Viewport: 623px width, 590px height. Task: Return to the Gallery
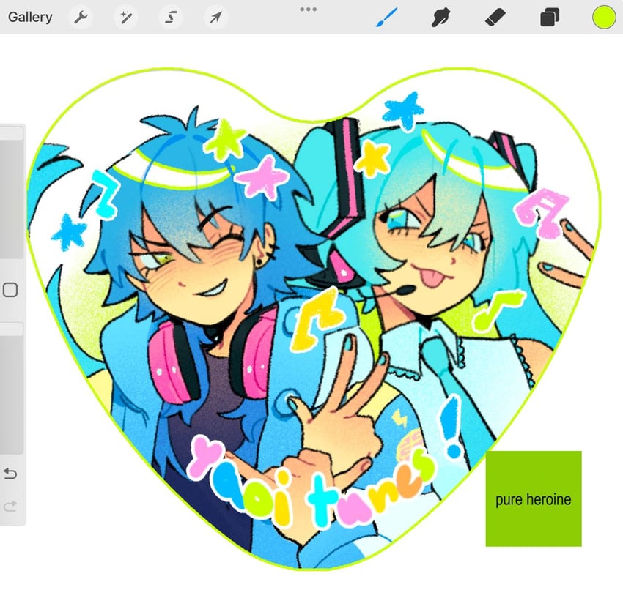point(30,17)
